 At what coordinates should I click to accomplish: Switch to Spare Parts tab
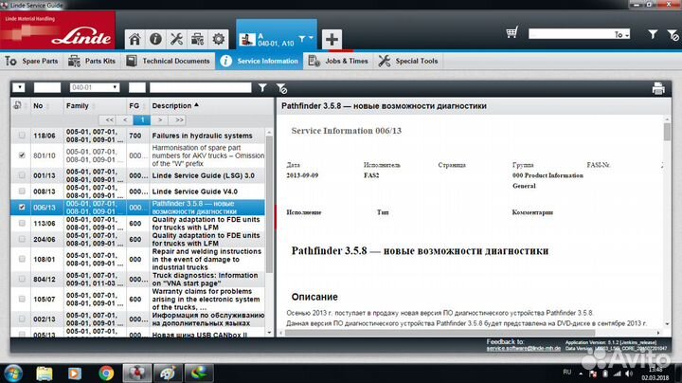pos(32,61)
